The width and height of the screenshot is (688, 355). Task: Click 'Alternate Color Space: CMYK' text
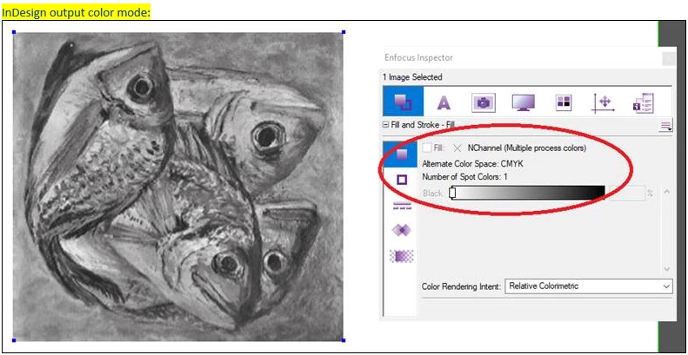click(472, 164)
